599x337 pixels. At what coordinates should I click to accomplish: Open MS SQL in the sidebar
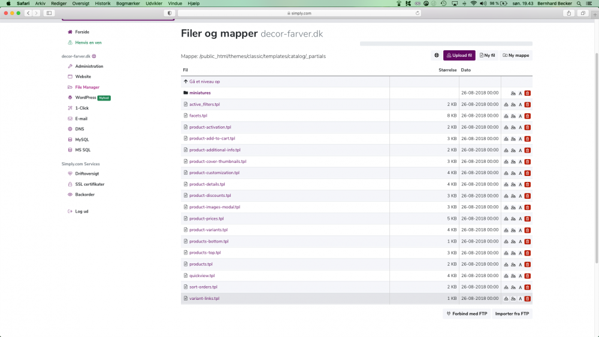coord(83,150)
